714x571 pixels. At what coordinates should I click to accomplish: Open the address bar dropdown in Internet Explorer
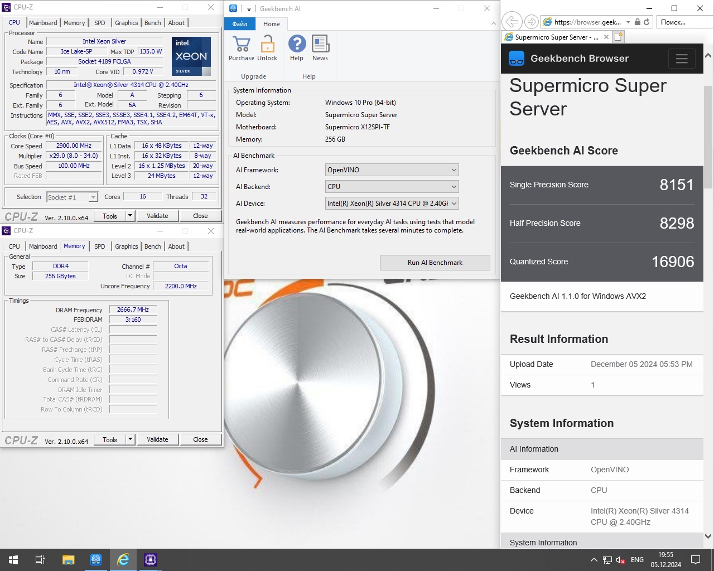(628, 22)
